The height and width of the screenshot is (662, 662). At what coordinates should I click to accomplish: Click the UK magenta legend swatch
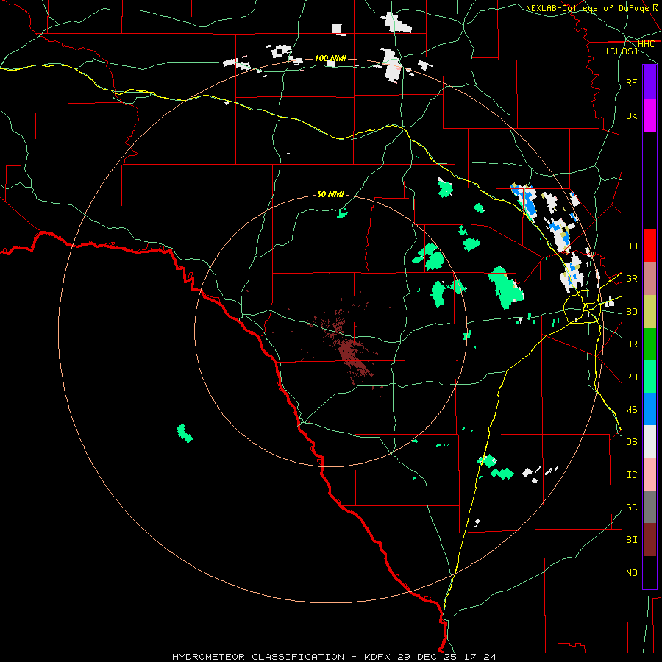(x=649, y=115)
